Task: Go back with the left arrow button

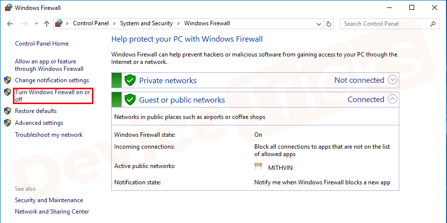Action: point(10,24)
